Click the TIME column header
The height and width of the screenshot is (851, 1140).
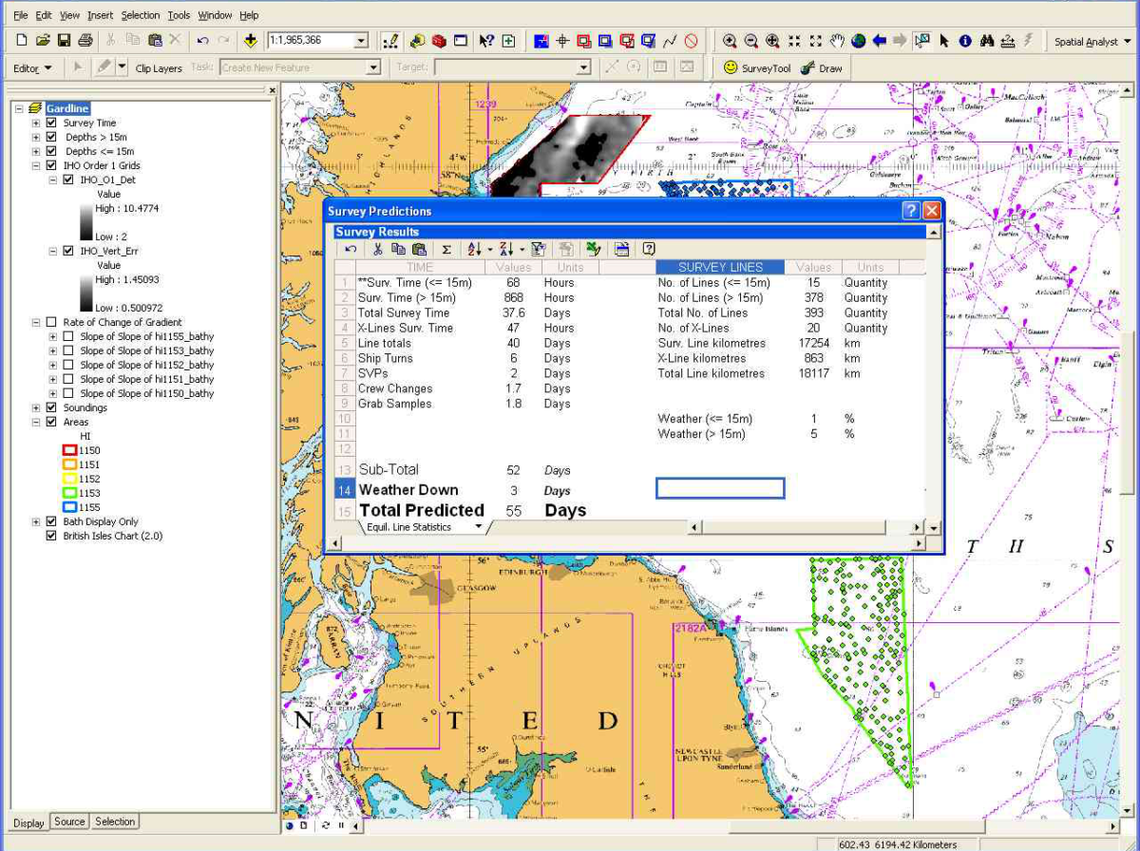pyautogui.click(x=420, y=268)
